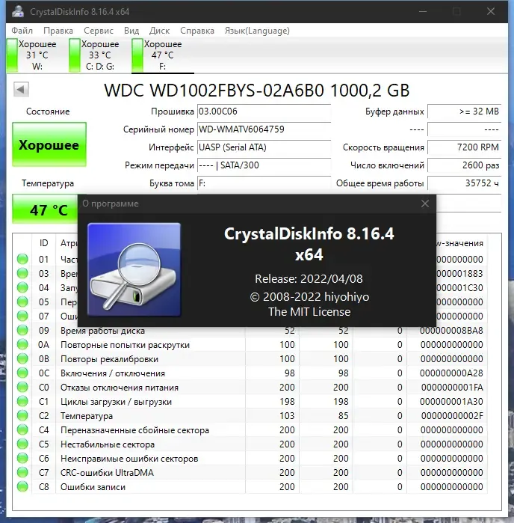Select the Включения / отключения row
This screenshot has width=514, height=523.
(250, 373)
